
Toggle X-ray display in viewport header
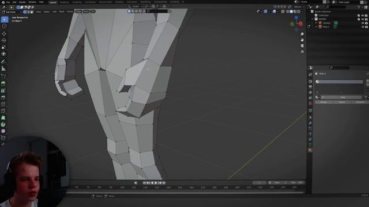point(283,11)
